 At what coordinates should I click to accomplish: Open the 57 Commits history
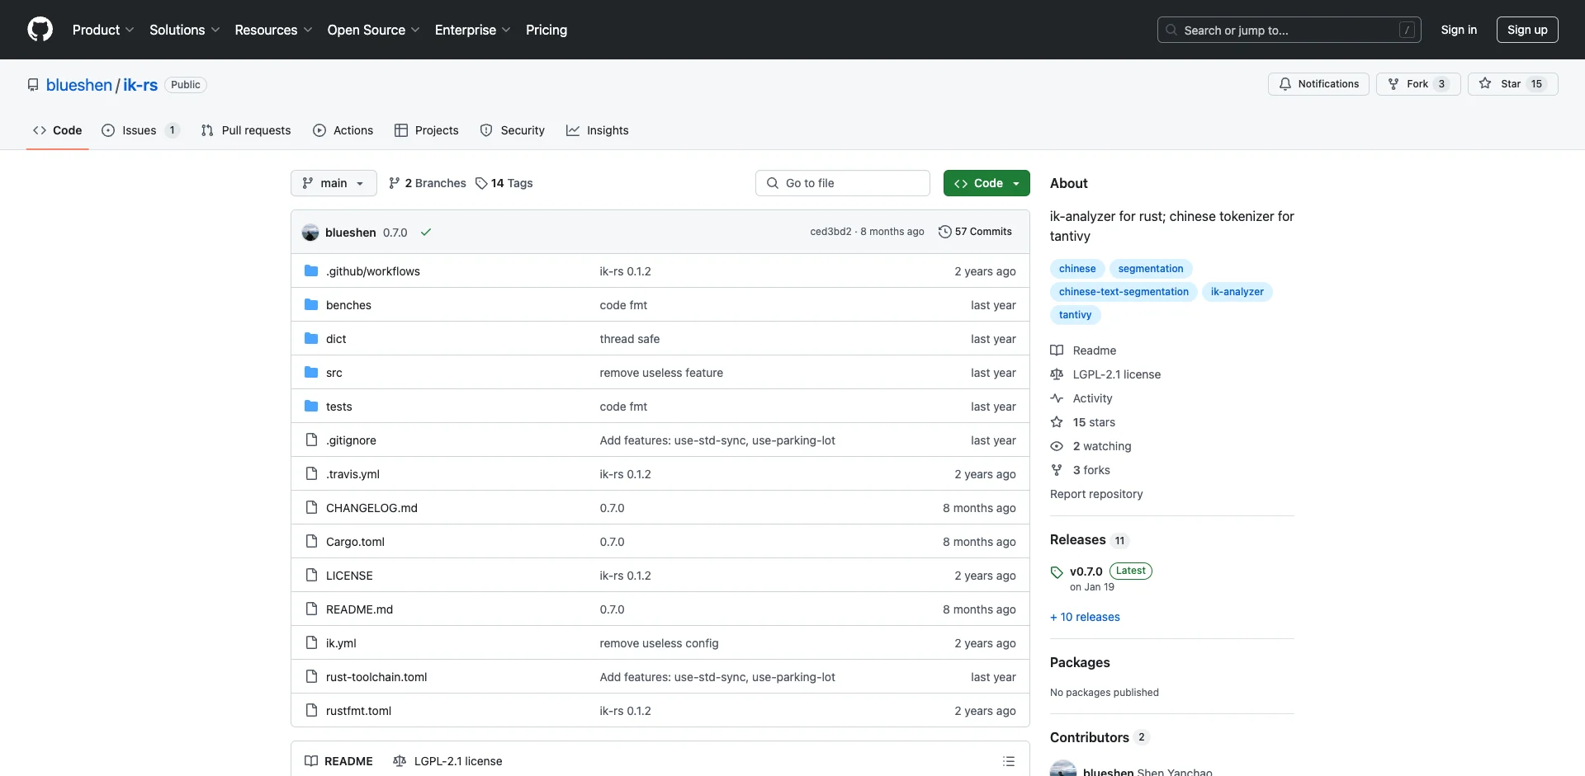975,232
